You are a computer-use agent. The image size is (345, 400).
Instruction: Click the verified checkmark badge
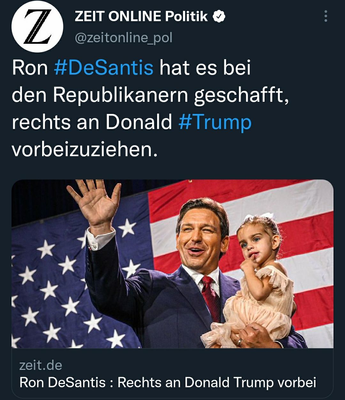(x=219, y=17)
